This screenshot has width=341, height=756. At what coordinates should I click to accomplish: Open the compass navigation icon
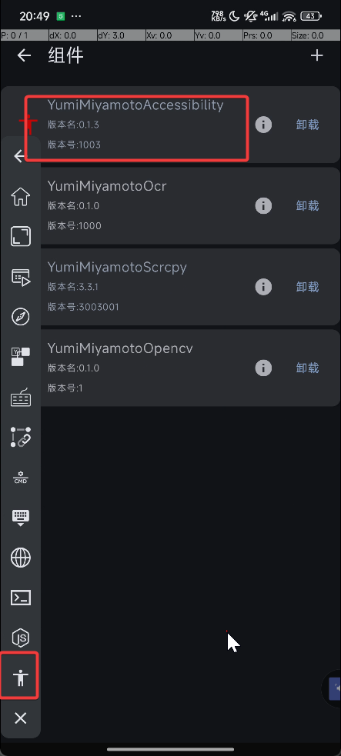pyautogui.click(x=20, y=317)
